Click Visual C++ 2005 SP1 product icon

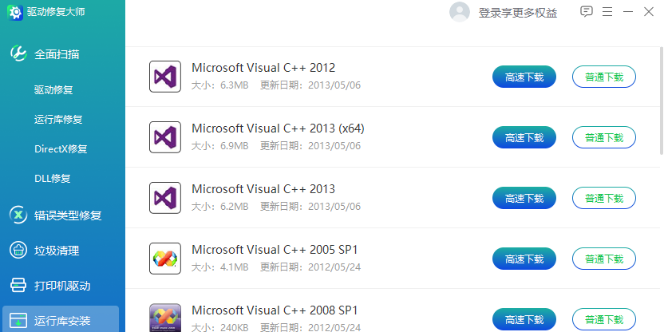coord(165,259)
